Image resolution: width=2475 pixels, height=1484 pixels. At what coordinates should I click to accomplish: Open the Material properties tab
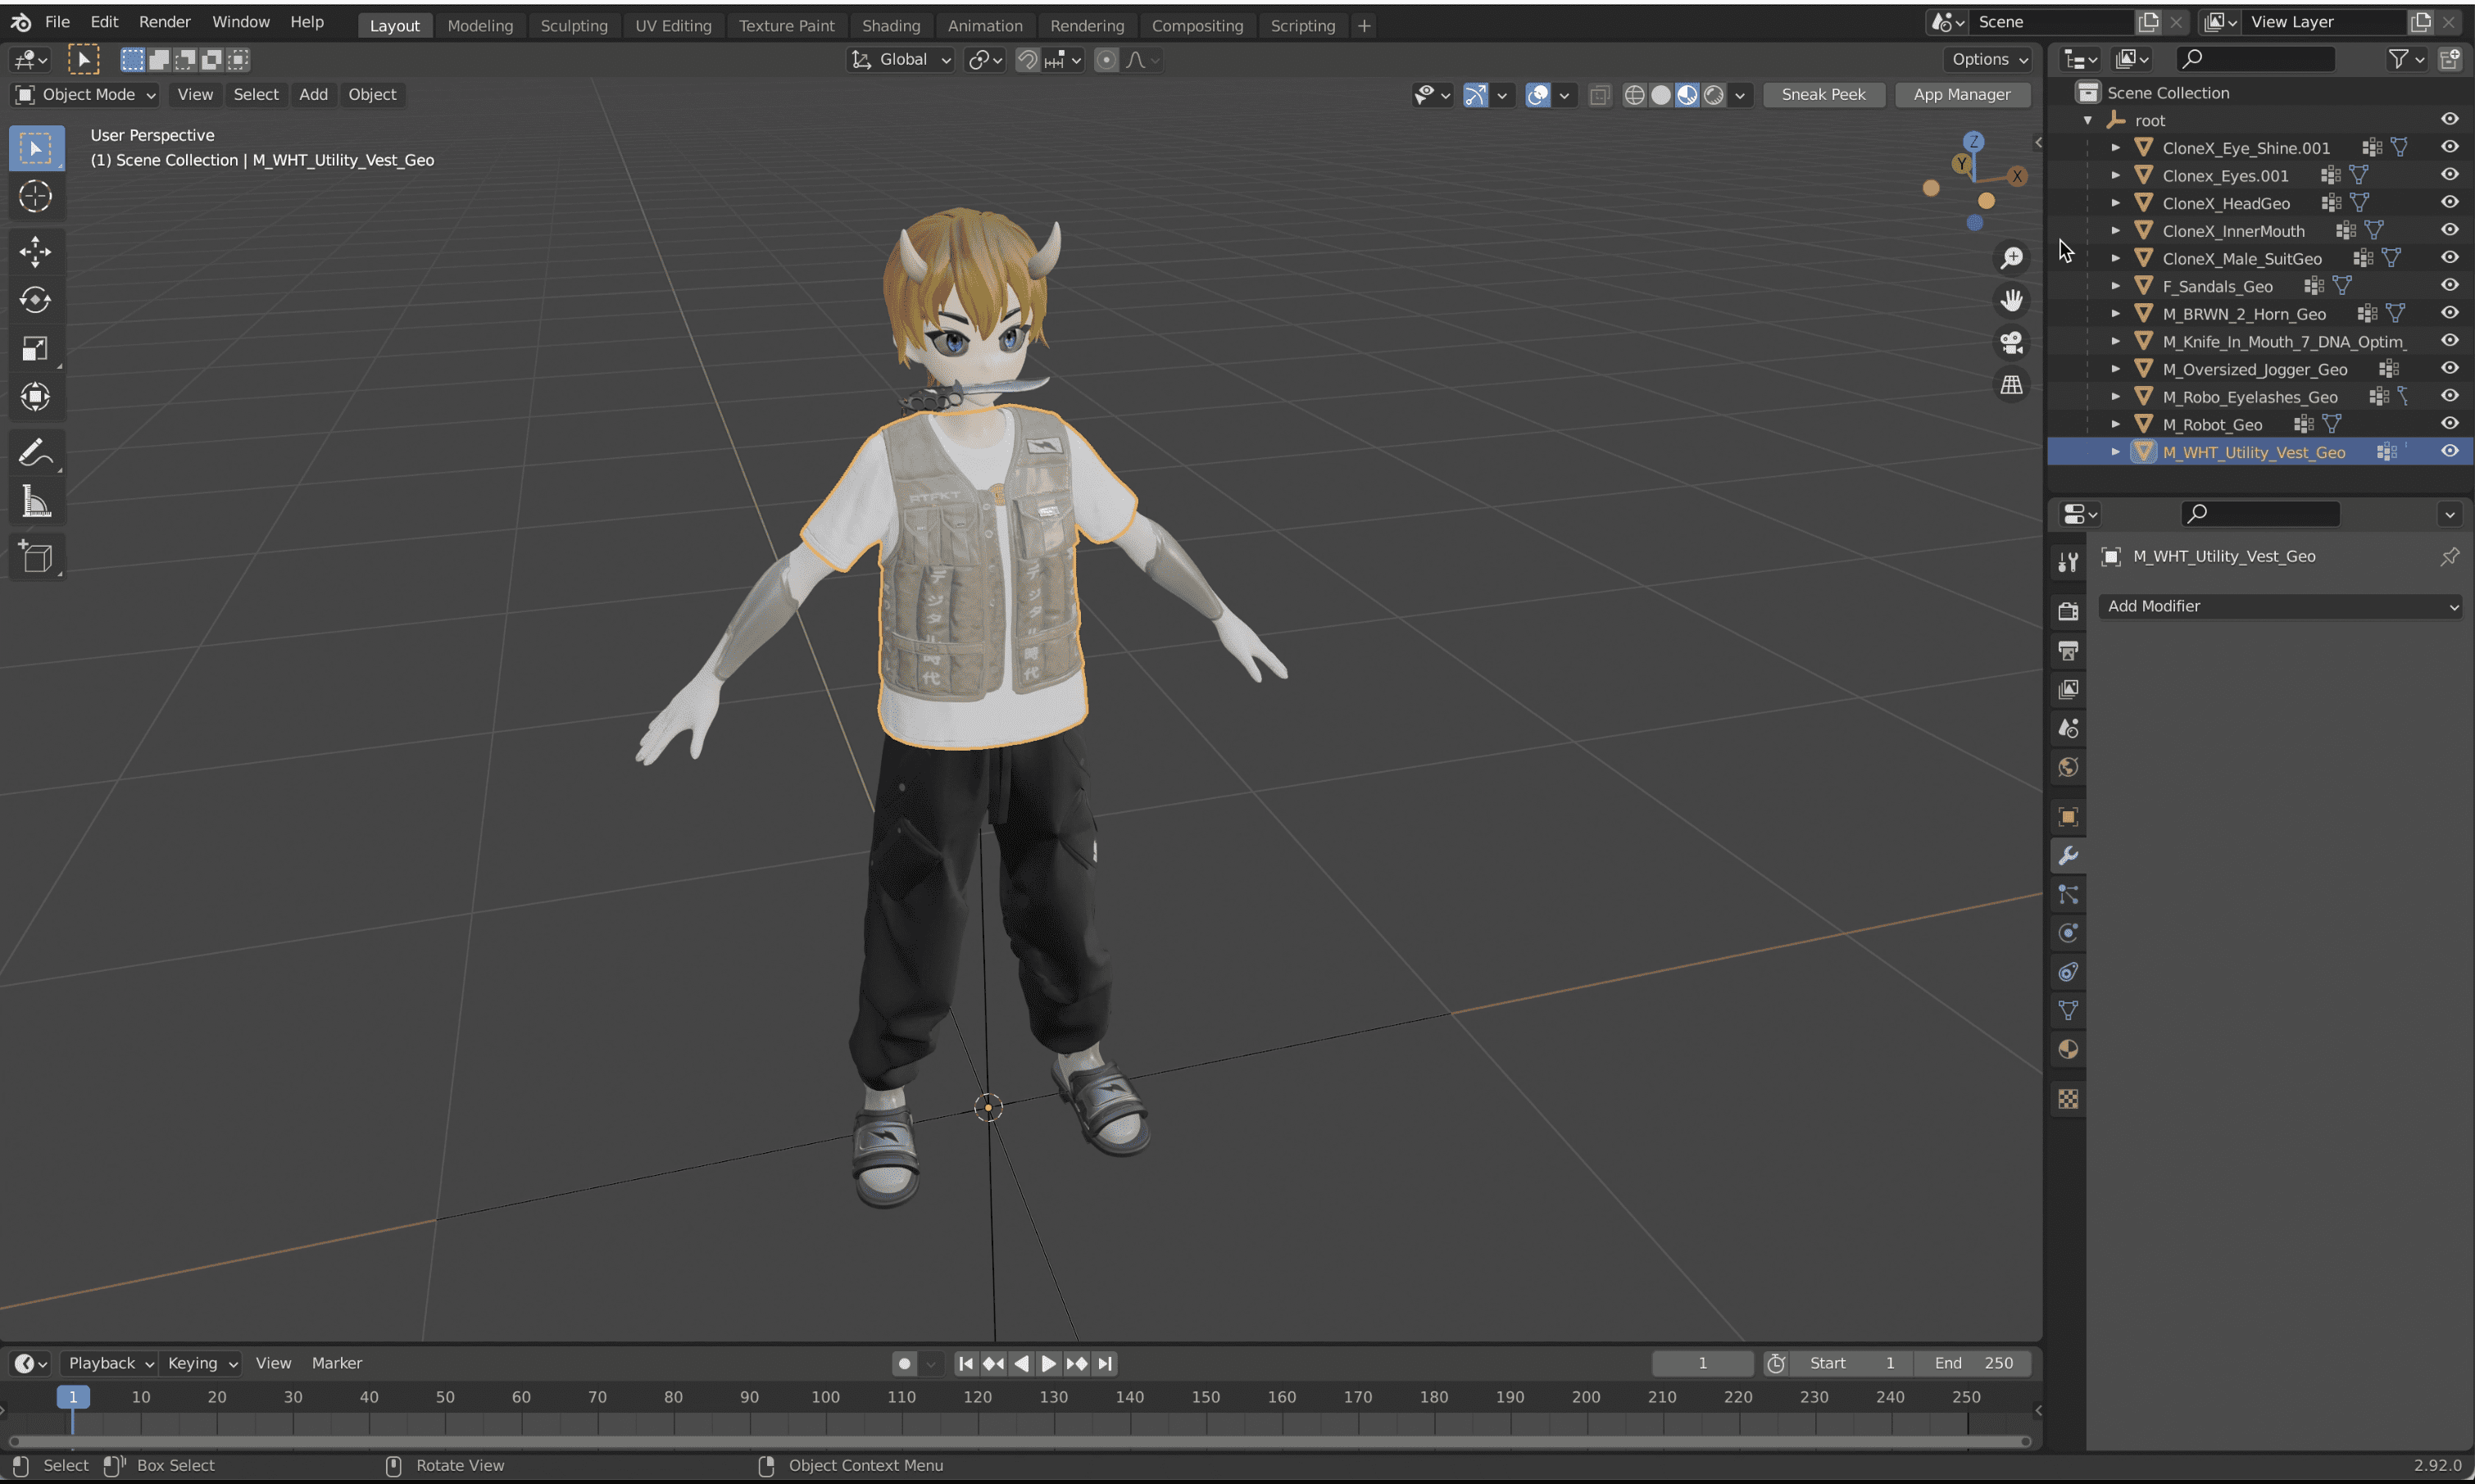click(2068, 1049)
